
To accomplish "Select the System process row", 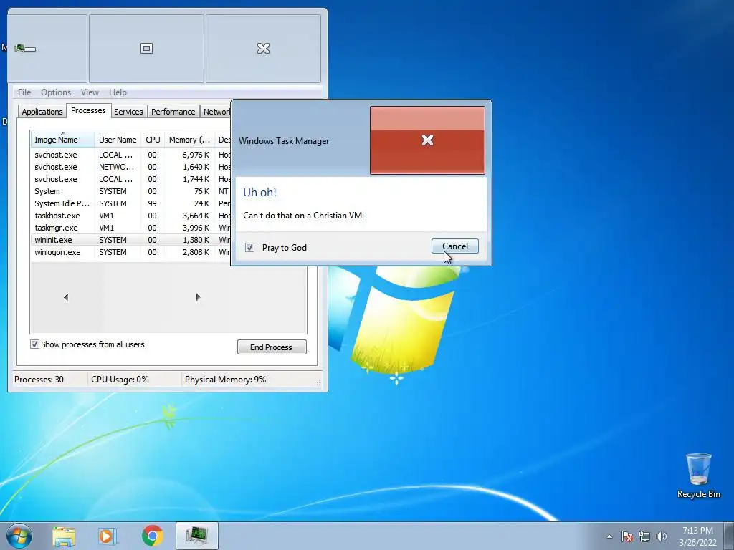I will pyautogui.click(x=130, y=191).
